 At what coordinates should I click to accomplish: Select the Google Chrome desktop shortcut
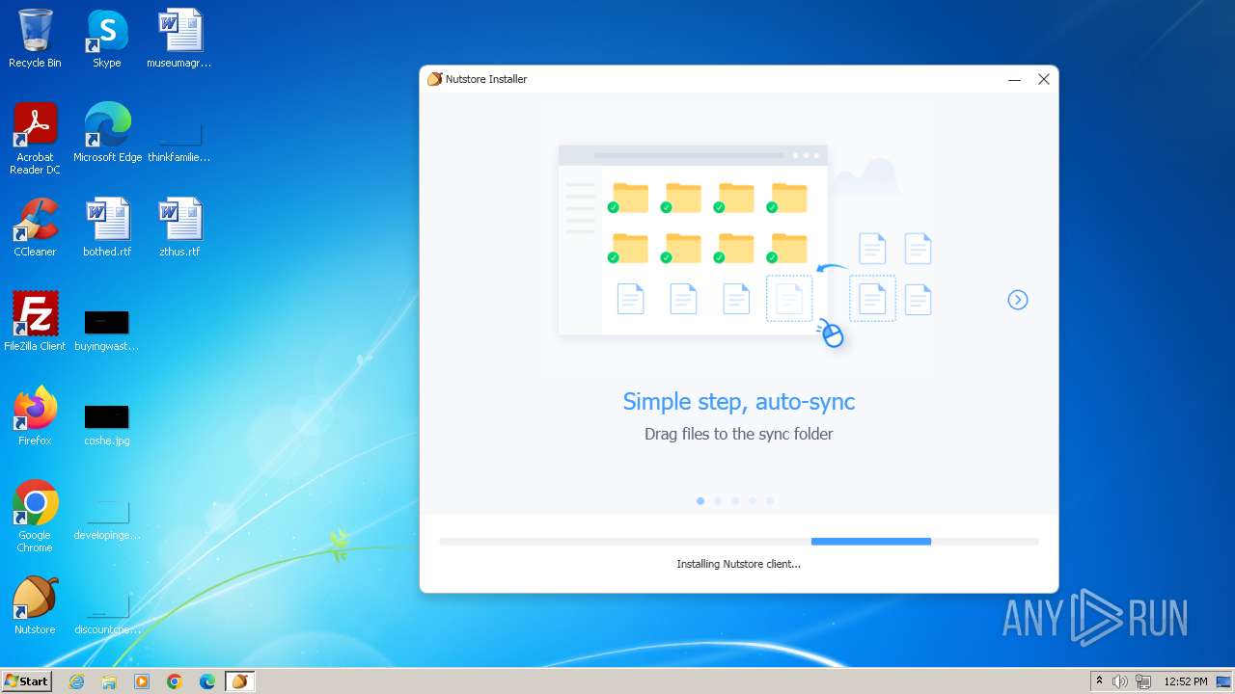35,517
